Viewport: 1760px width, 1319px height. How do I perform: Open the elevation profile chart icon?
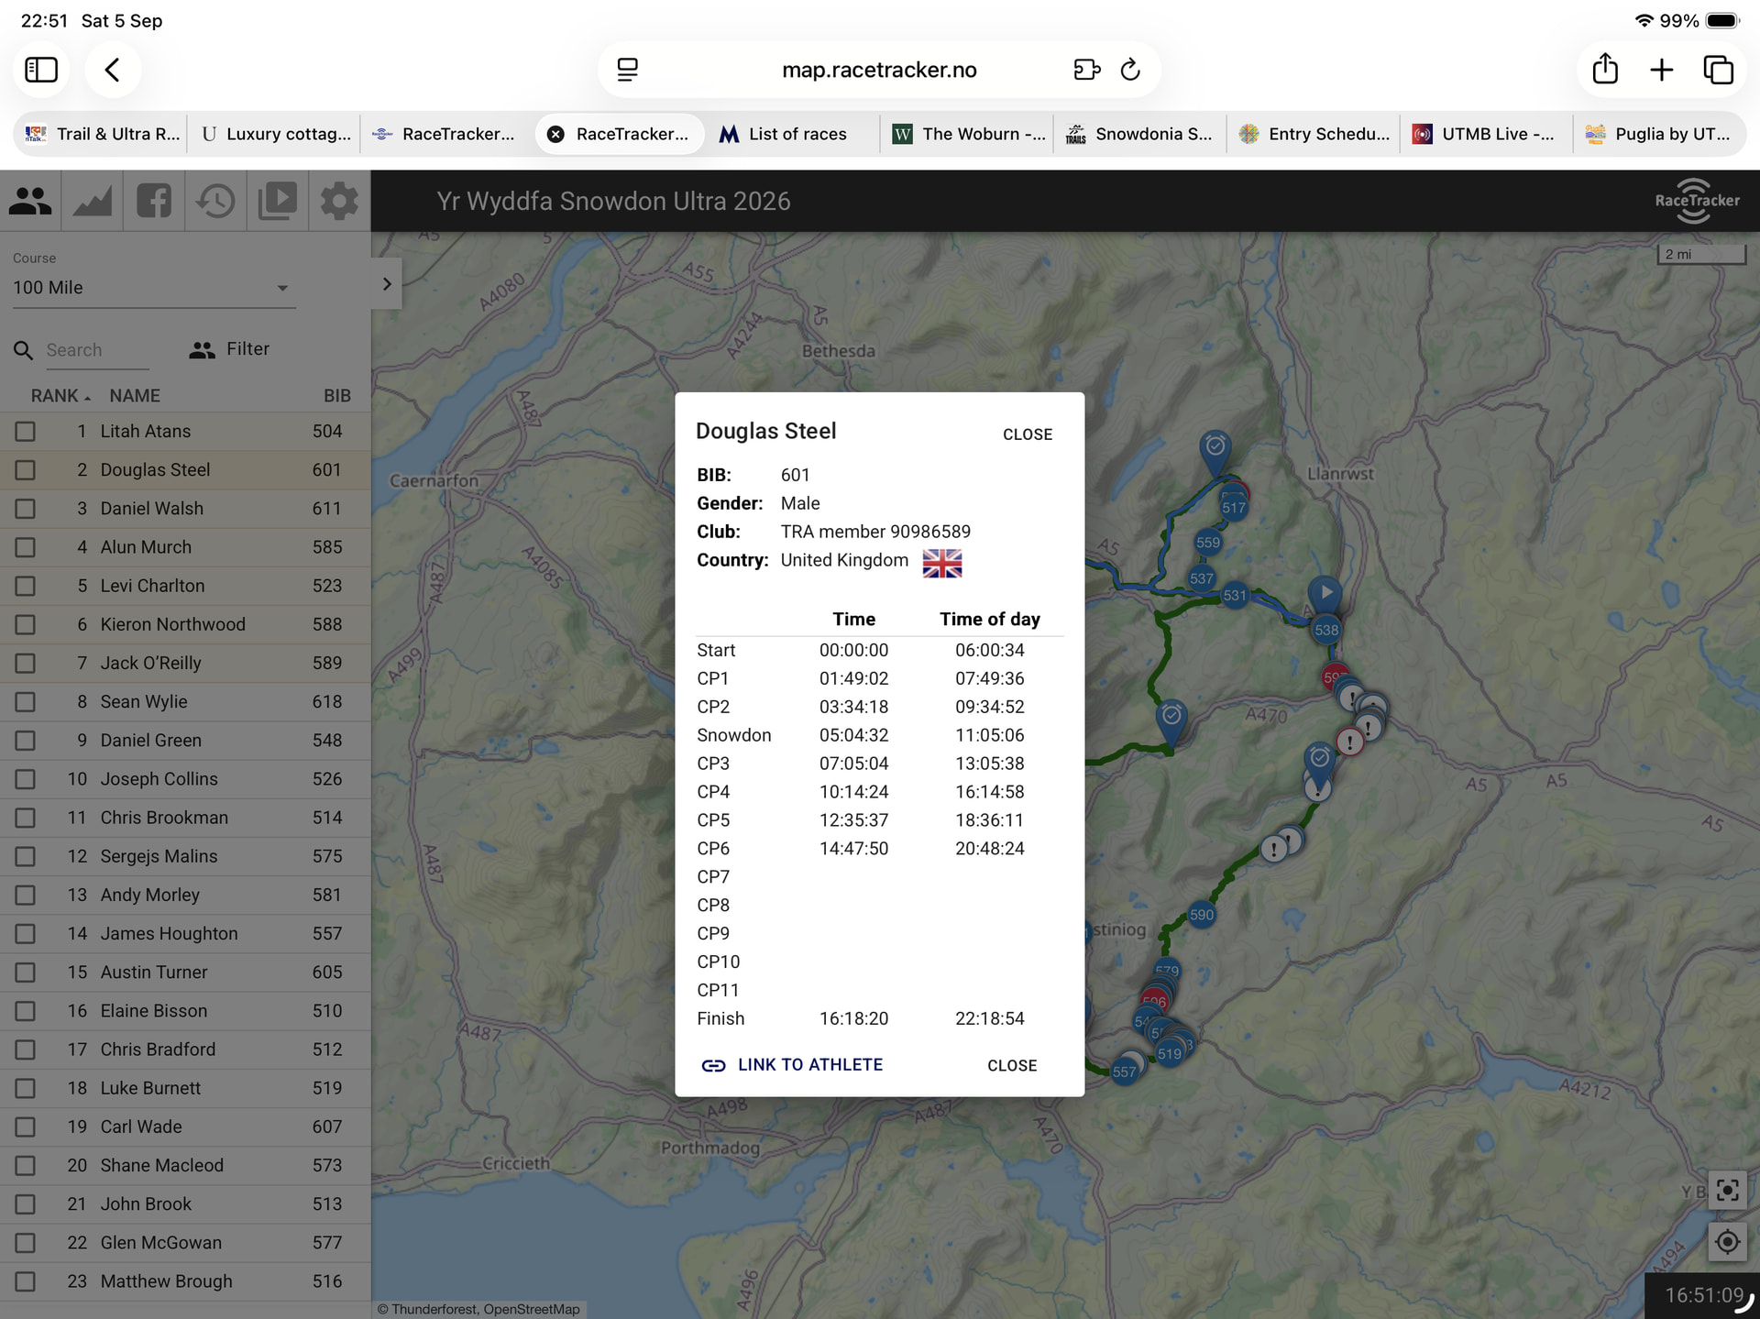[92, 201]
